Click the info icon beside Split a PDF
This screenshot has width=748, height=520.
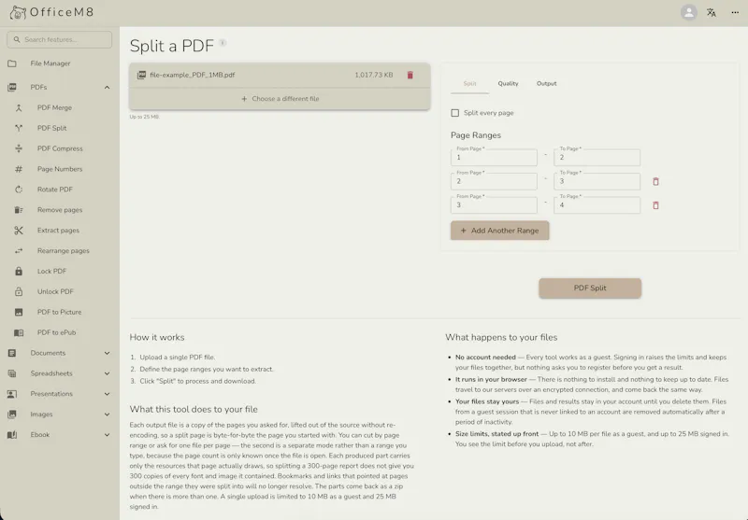click(223, 43)
